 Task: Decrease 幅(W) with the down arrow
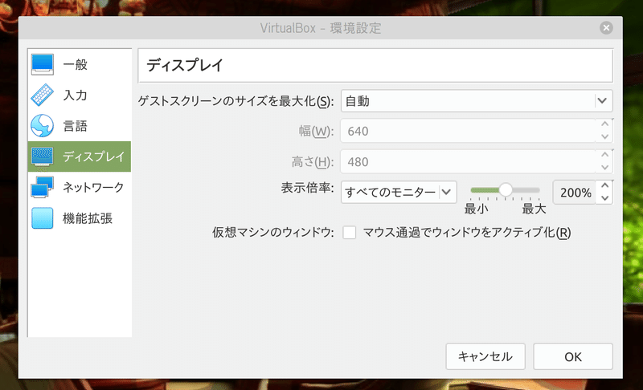604,136
